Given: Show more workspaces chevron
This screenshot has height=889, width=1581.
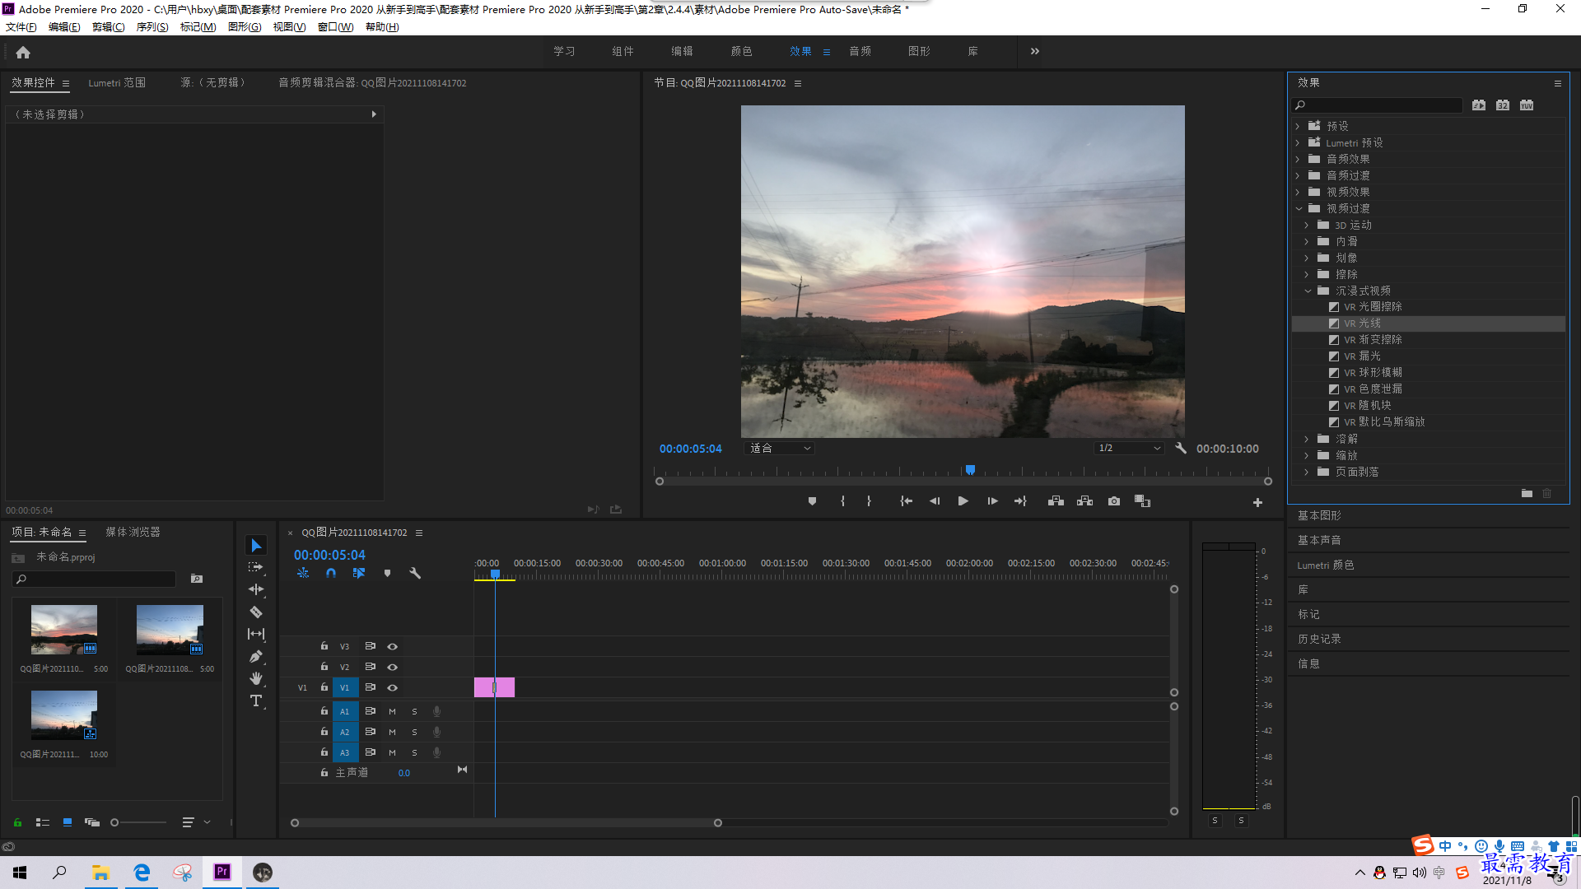Looking at the screenshot, I should point(1035,51).
